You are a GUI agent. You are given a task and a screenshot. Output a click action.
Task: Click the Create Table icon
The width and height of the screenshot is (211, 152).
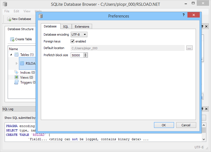click(x=12, y=39)
